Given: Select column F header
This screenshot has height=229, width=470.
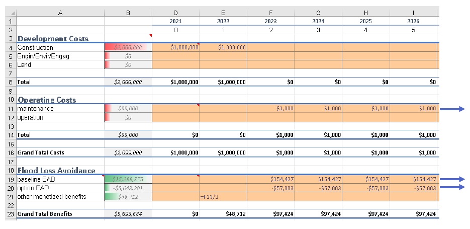Looking at the screenshot, I should (270, 13).
